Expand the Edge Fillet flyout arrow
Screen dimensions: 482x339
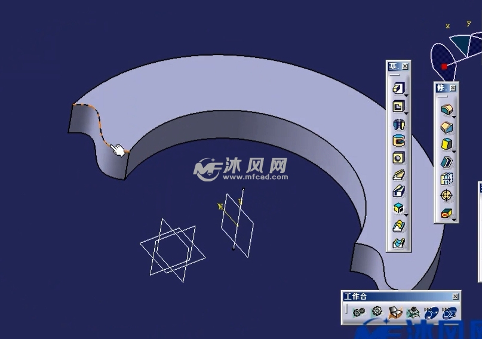pos(455,117)
